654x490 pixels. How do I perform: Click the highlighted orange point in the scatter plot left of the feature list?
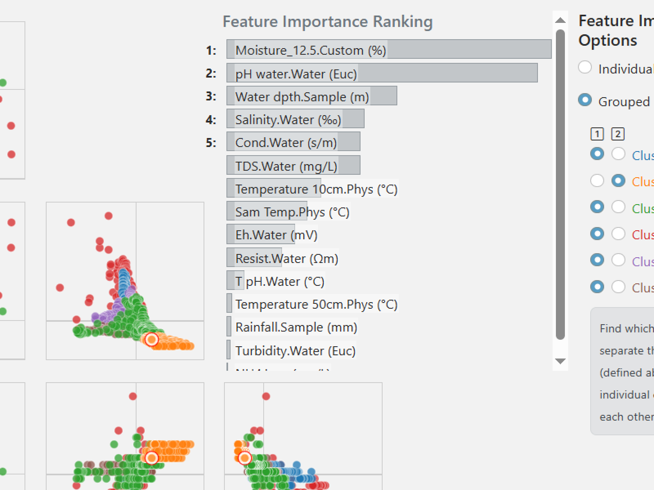151,339
